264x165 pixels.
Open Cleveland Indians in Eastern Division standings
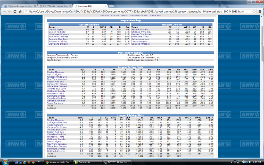point(58,44)
